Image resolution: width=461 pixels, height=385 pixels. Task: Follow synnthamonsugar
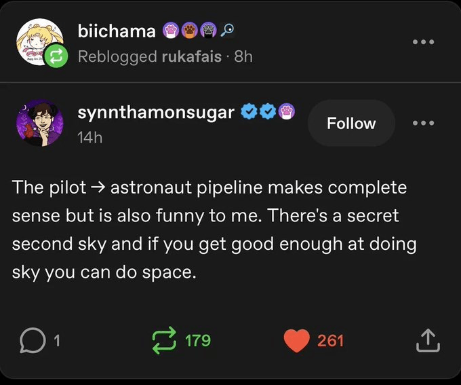350,124
